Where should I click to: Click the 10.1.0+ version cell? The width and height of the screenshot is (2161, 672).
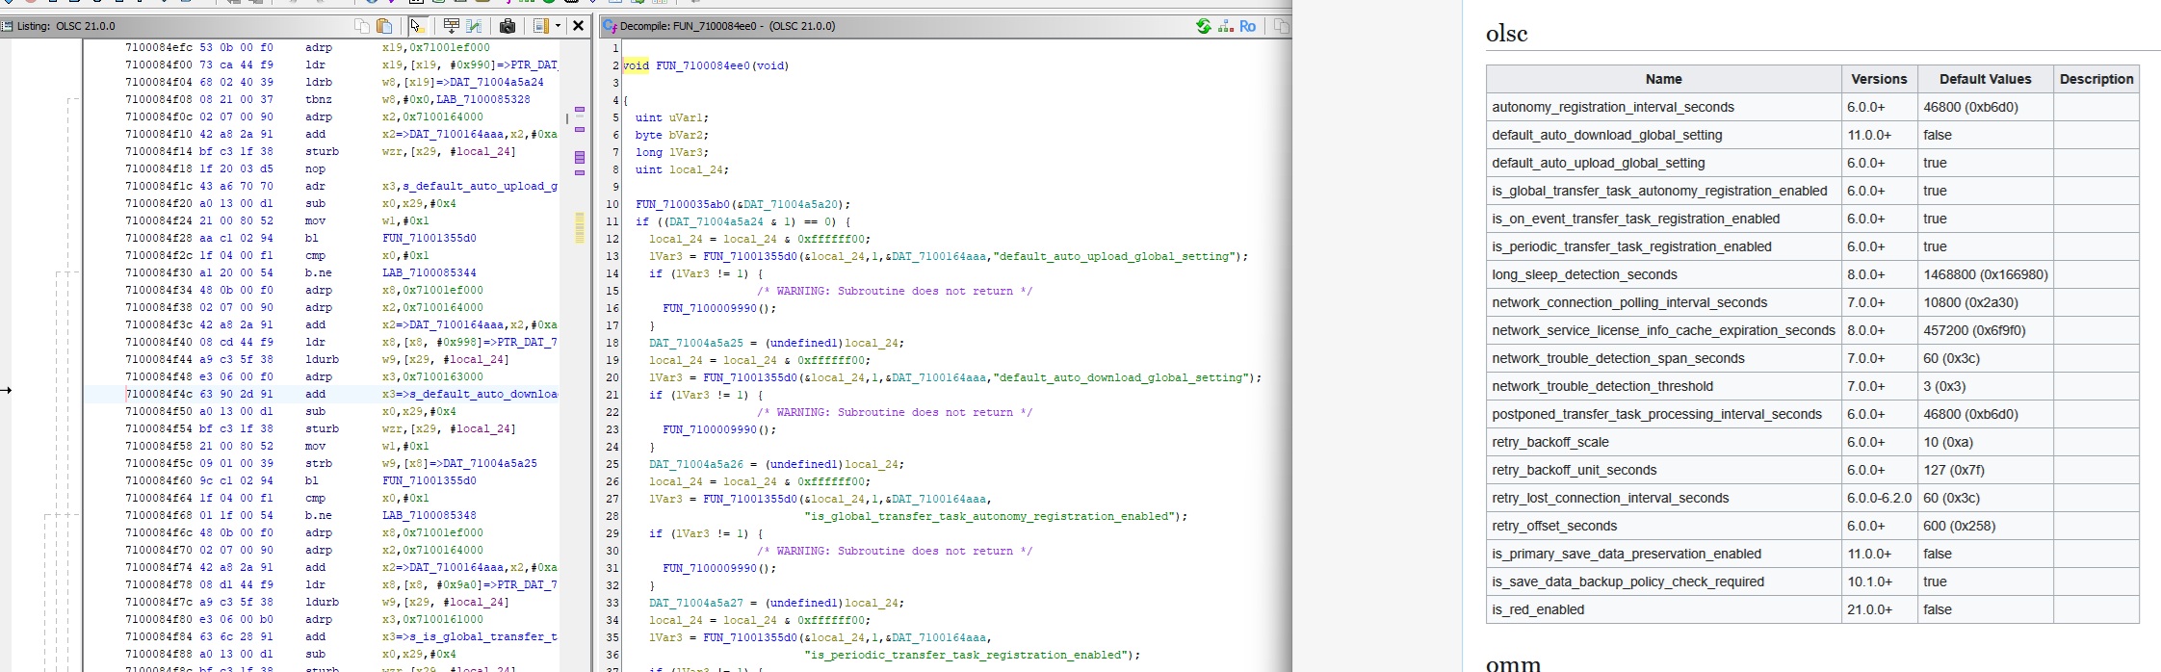(1879, 582)
